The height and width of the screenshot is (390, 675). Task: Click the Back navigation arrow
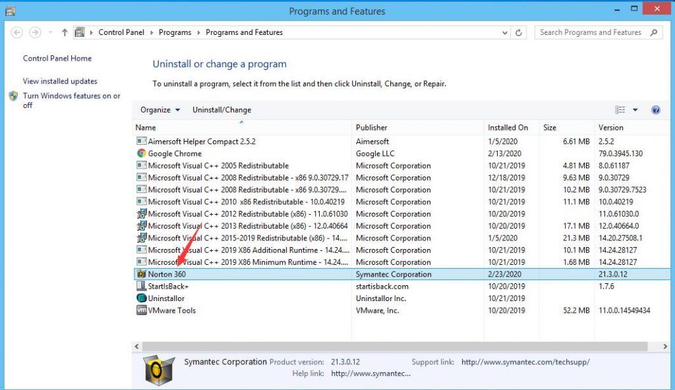pyautogui.click(x=16, y=32)
